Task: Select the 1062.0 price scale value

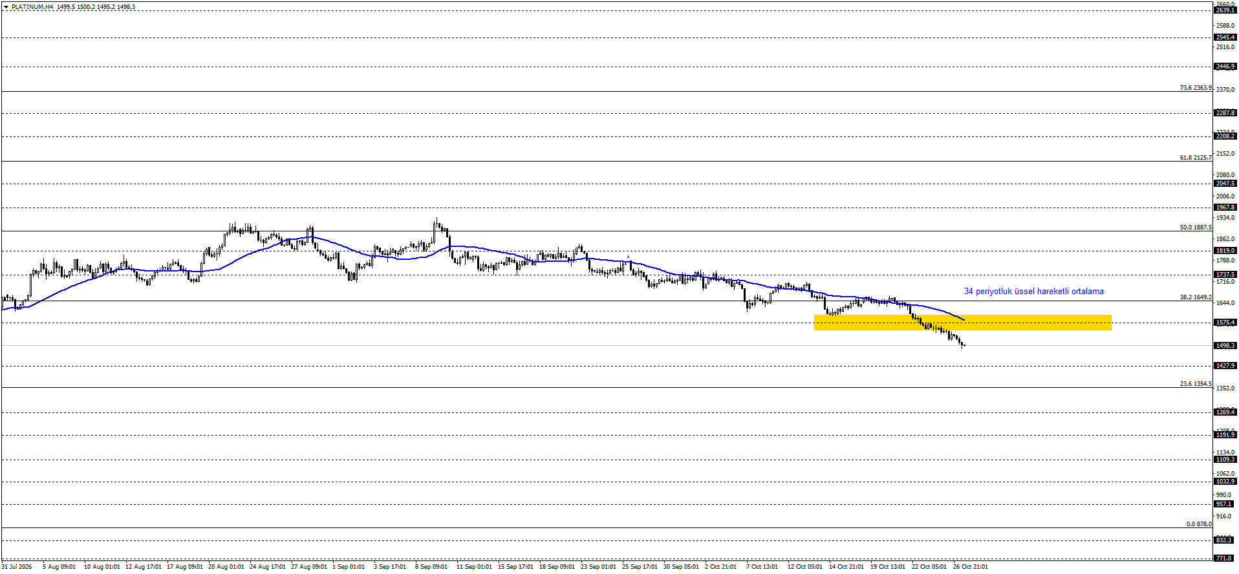Action: tap(1225, 474)
